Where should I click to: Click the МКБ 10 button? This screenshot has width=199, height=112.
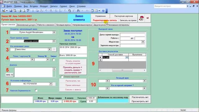pos(10,75)
